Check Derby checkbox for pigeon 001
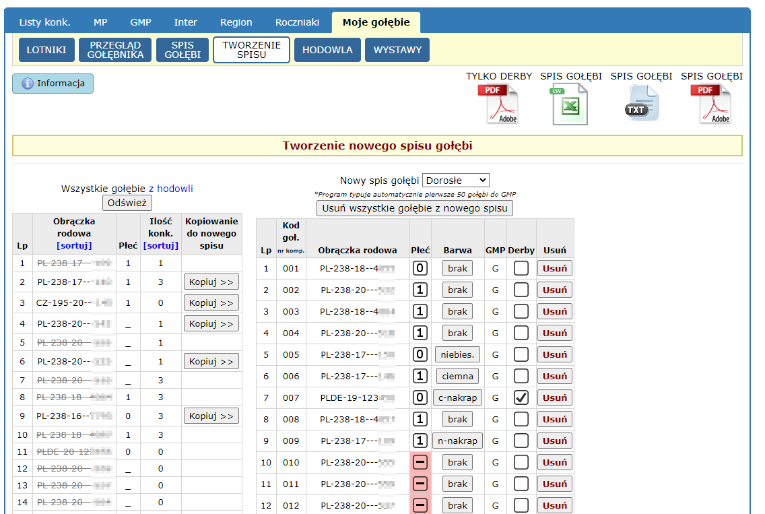The width and height of the screenshot is (765, 514). coord(521,268)
